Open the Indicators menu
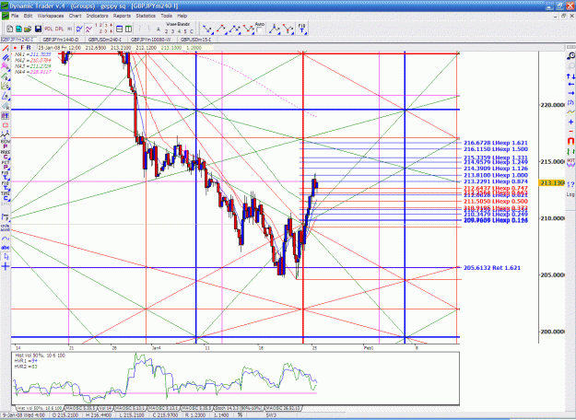The image size is (576, 420). tap(98, 16)
